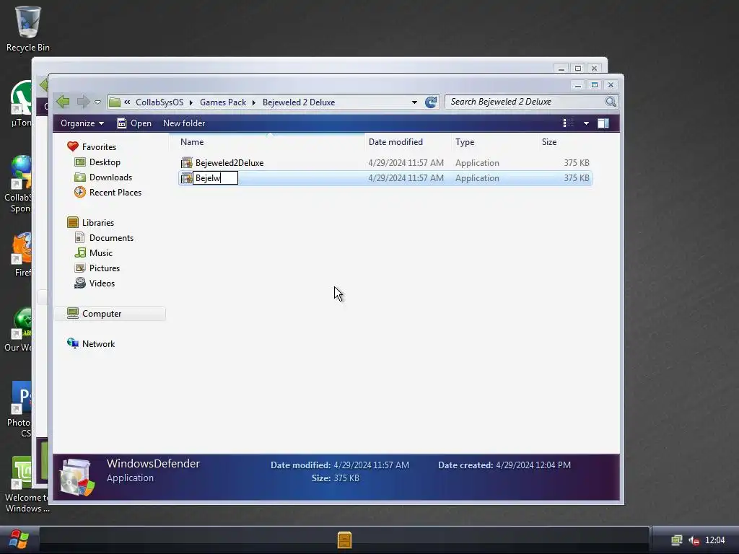Click the Refresh button

431,102
